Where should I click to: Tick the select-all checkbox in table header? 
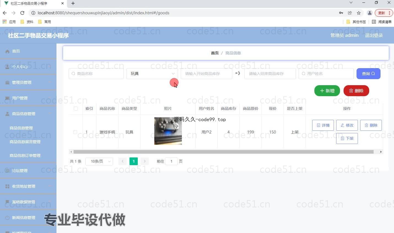(x=76, y=109)
